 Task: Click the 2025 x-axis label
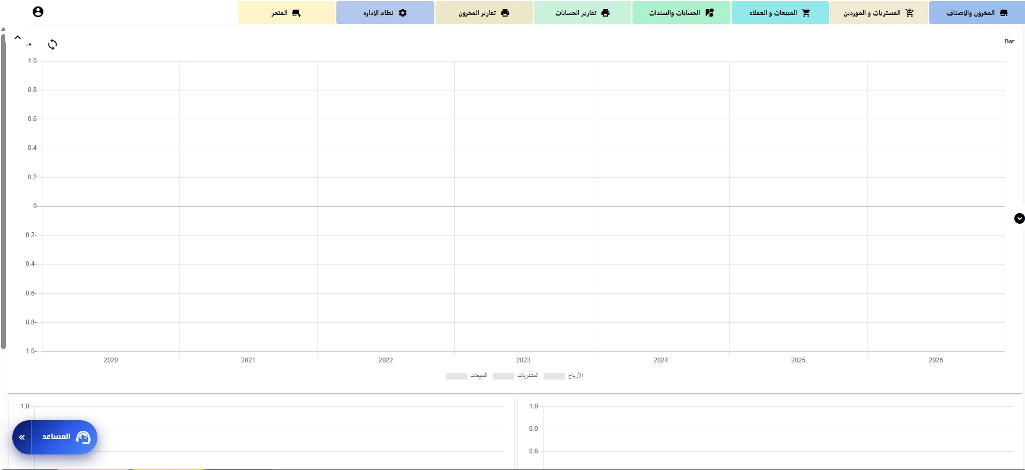[x=798, y=360]
